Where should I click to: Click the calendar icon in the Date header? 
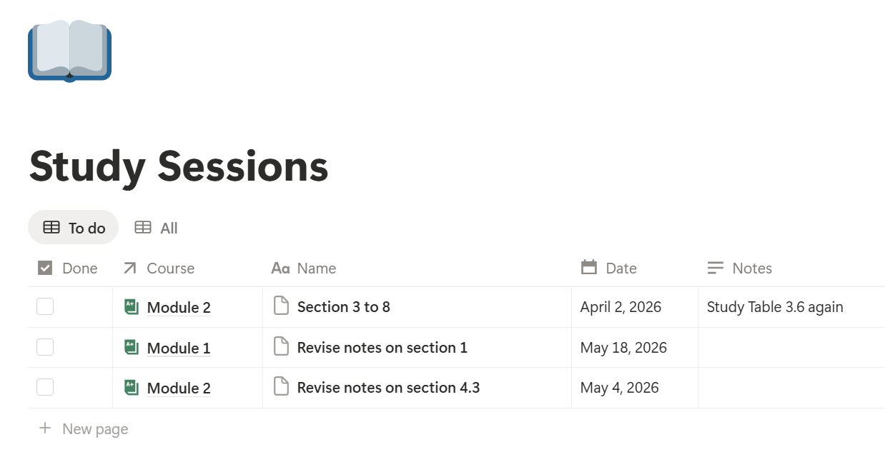pyautogui.click(x=589, y=268)
